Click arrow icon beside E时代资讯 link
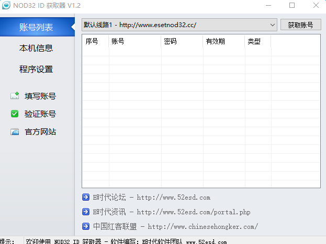 pyautogui.click(x=86, y=212)
